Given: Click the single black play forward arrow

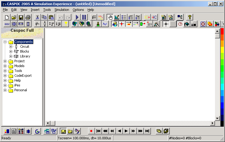Looking at the screenshot, I should pyautogui.click(x=126, y=131).
